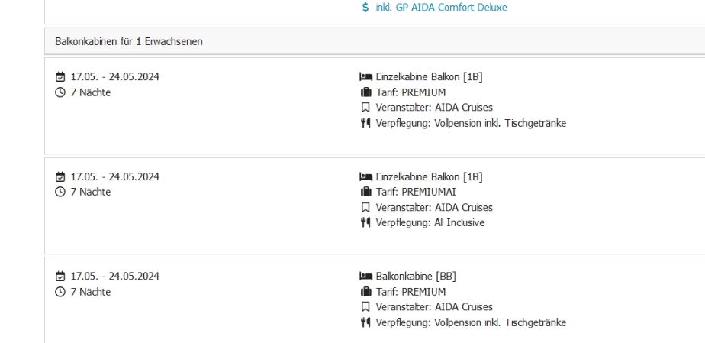Screen dimensions: 705x343
Task: Click bookmark icon in PREMIUMAI offer's Veranstalter row
Action: point(365,208)
